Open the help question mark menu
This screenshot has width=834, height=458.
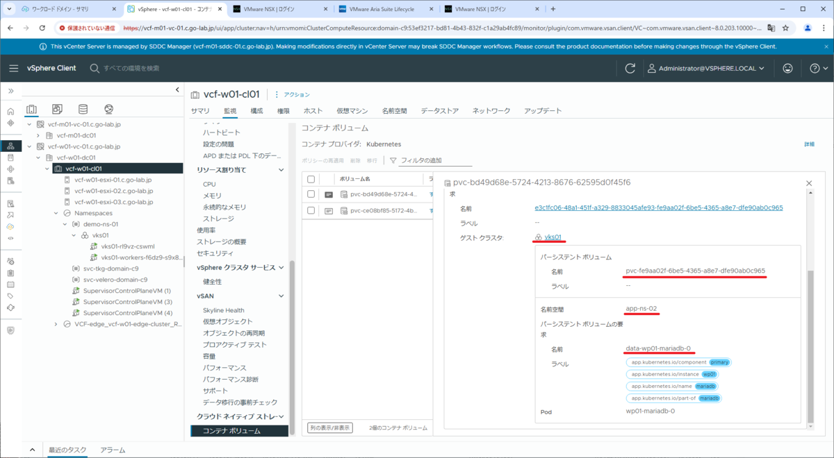[x=819, y=68]
